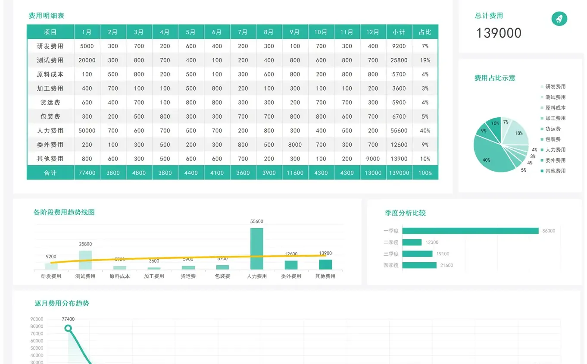Click the 委外费用 bar labeled 12600
The width and height of the screenshot is (587, 364).
(291, 265)
